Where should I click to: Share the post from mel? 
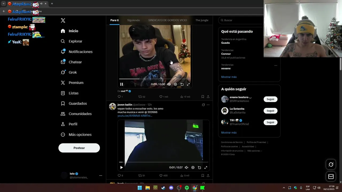(x=208, y=97)
